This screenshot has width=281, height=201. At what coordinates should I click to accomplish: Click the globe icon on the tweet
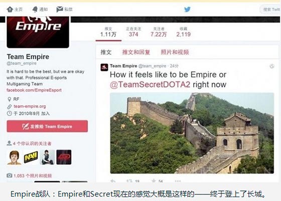pyautogui.click(x=272, y=66)
